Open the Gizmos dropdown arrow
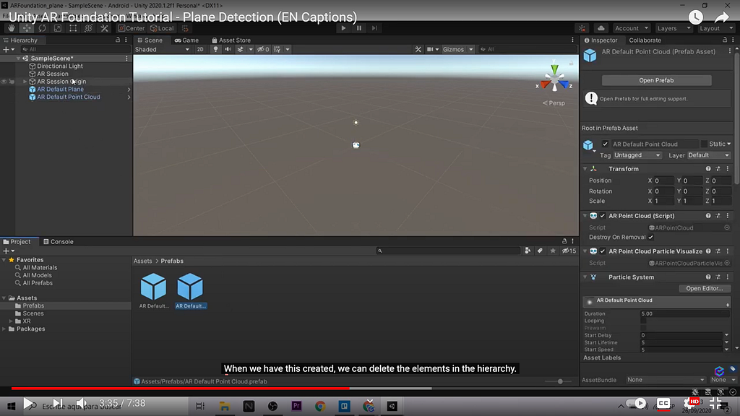 coord(471,49)
